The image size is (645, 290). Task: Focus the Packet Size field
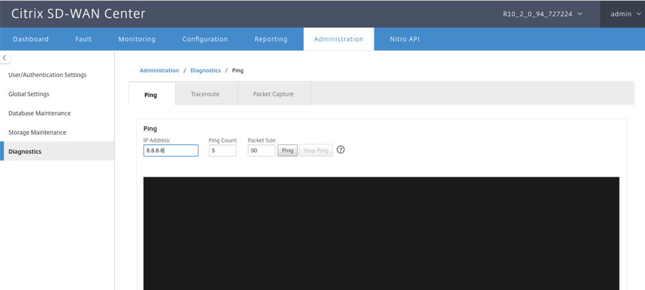pos(261,150)
